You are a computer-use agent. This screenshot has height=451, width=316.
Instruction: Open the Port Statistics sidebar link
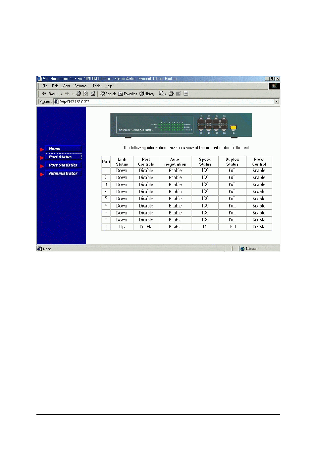(x=63, y=165)
